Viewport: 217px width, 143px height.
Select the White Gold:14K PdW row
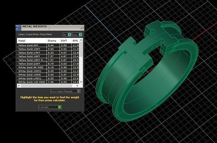(x=48, y=82)
